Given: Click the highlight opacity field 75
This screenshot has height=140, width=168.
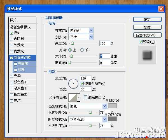Looking at the screenshot, I should pos(104,112).
